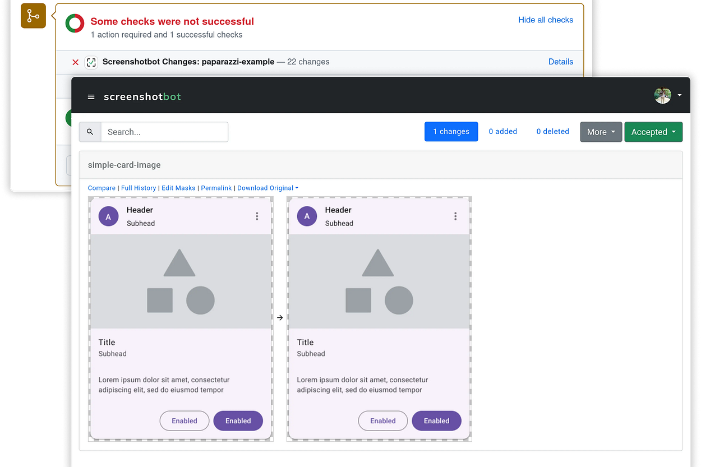Viewport: 701px width, 467px height.
Task: Click the right screenshot's three-dot overflow icon
Action: [x=455, y=216]
